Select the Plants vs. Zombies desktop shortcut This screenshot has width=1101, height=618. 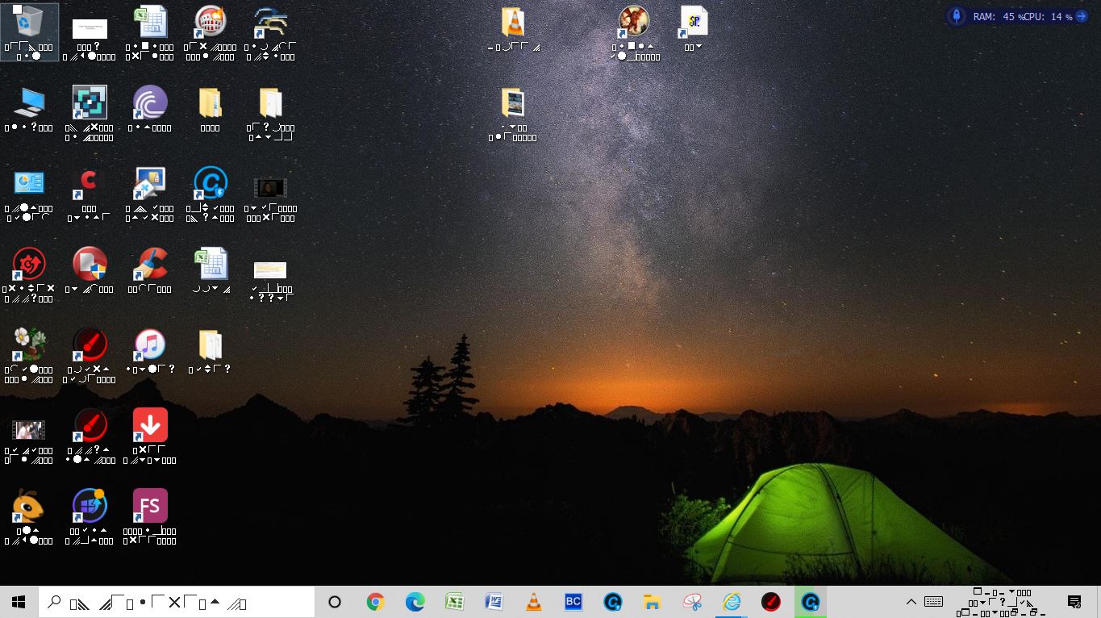(29, 344)
